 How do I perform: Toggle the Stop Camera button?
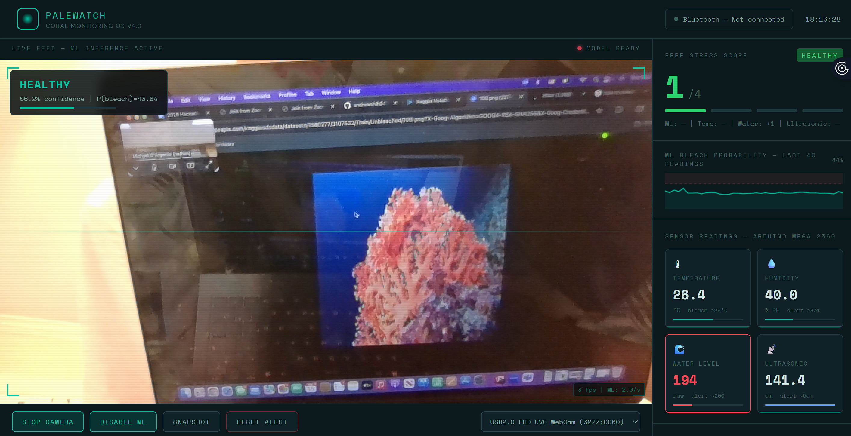48,422
